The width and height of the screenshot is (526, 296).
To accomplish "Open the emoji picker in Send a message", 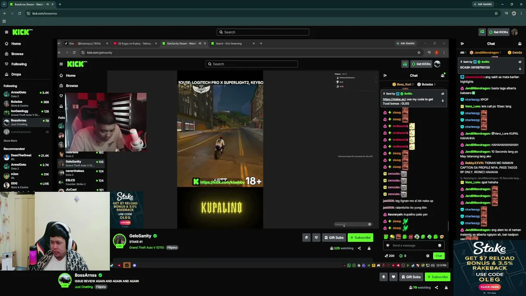I will 440,245.
